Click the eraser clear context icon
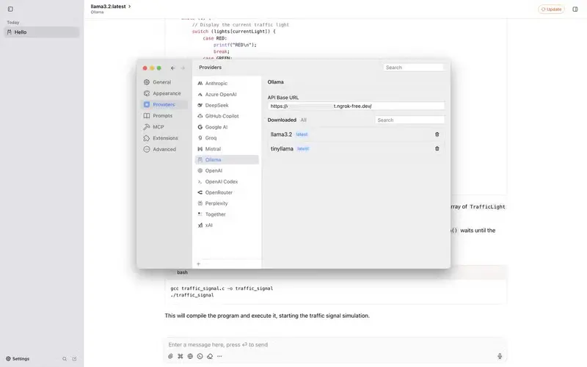Image resolution: width=587 pixels, height=367 pixels. tap(210, 356)
